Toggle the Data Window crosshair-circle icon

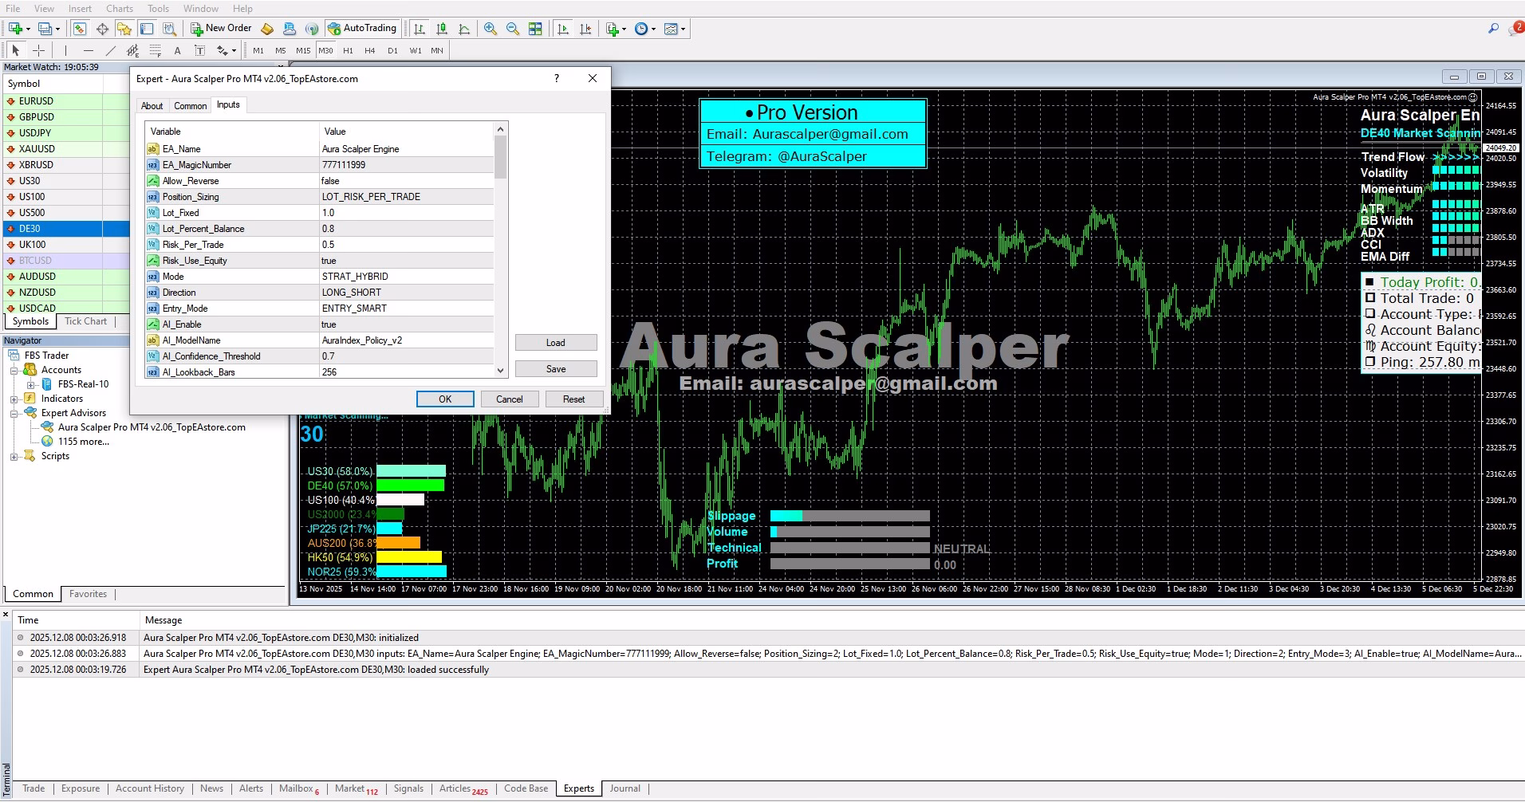(102, 29)
